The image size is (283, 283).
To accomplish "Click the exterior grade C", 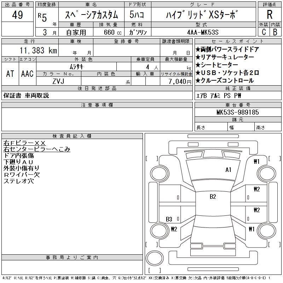I will (x=264, y=32).
